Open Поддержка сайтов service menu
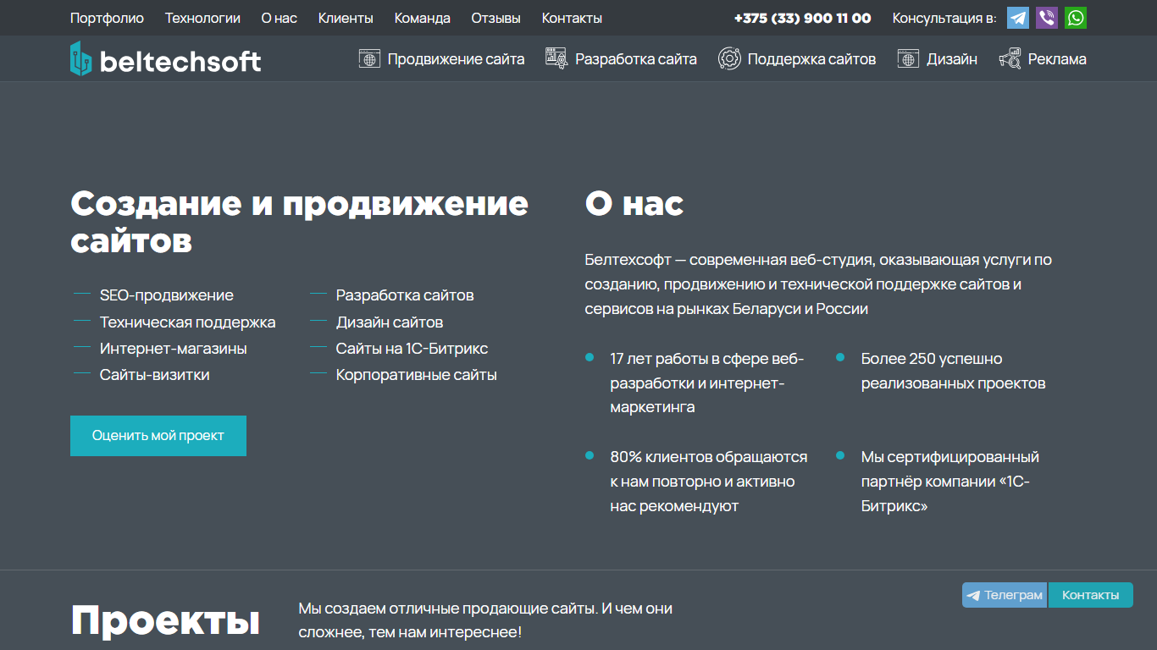The width and height of the screenshot is (1157, 650). point(811,59)
